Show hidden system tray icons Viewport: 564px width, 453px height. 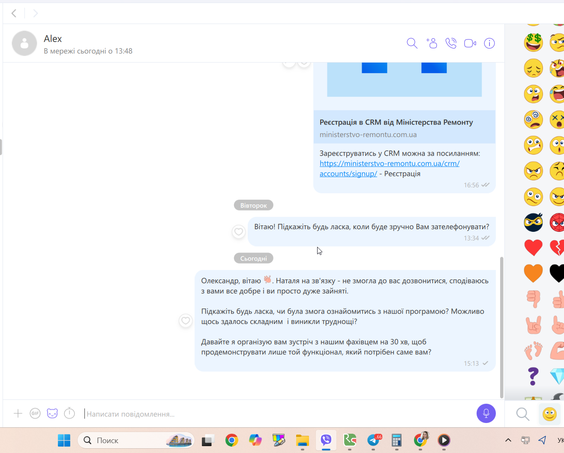508,440
